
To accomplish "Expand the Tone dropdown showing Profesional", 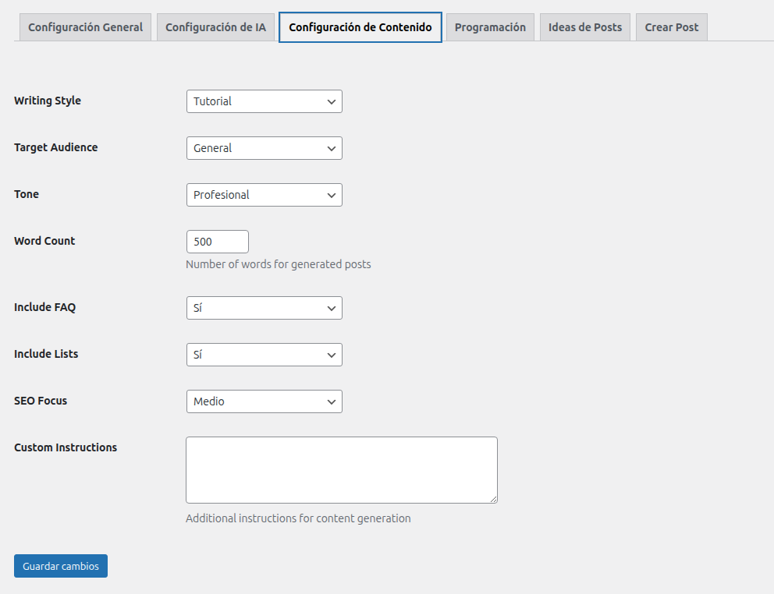I will pos(264,195).
